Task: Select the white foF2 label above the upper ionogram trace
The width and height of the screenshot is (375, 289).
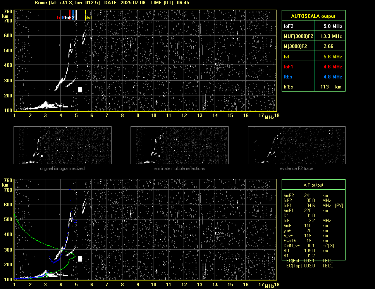Action: 70,18
